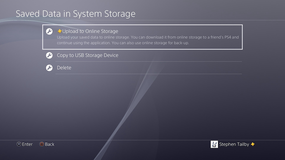Choose Copy to USB Storage Device
This screenshot has height=160, width=285.
(x=87, y=55)
